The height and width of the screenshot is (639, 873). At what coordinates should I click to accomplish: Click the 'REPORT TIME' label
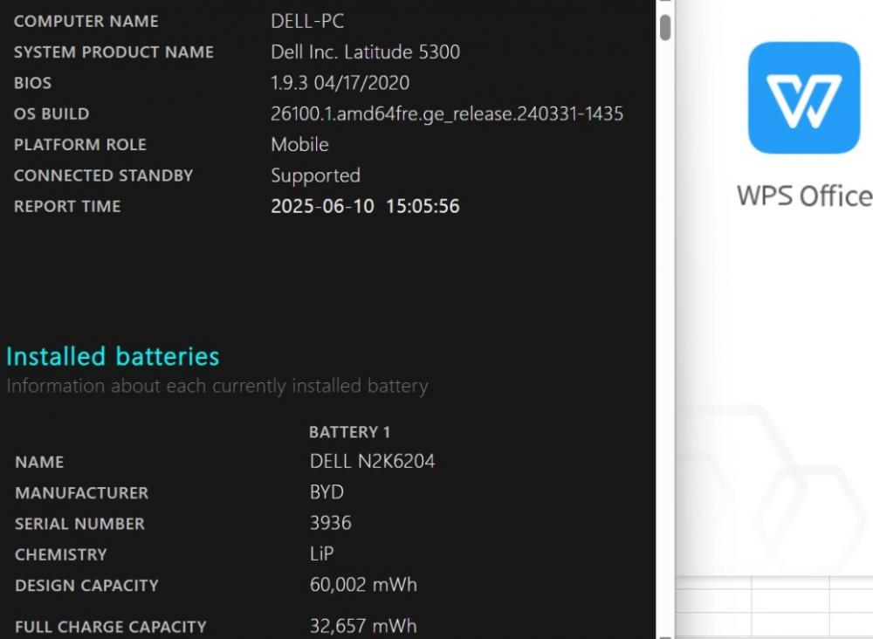67,207
